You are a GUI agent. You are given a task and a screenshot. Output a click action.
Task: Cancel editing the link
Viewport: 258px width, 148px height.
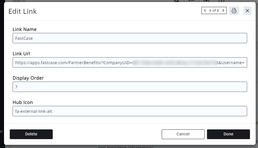(x=183, y=134)
